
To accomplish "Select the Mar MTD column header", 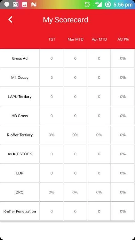I will coord(75,39).
